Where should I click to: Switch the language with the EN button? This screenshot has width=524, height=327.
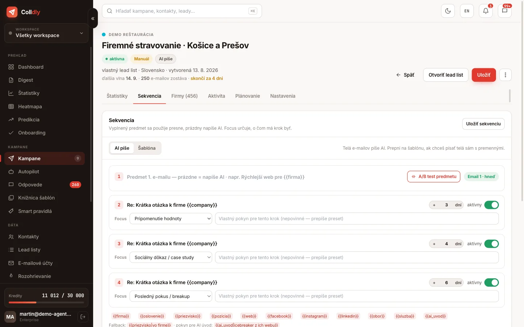click(467, 11)
